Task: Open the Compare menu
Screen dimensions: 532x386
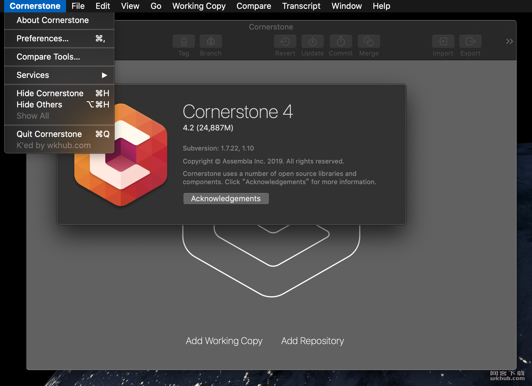Action: [x=254, y=6]
